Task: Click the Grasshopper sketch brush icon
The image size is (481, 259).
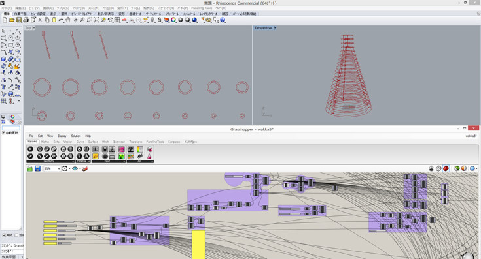Action: (85, 168)
